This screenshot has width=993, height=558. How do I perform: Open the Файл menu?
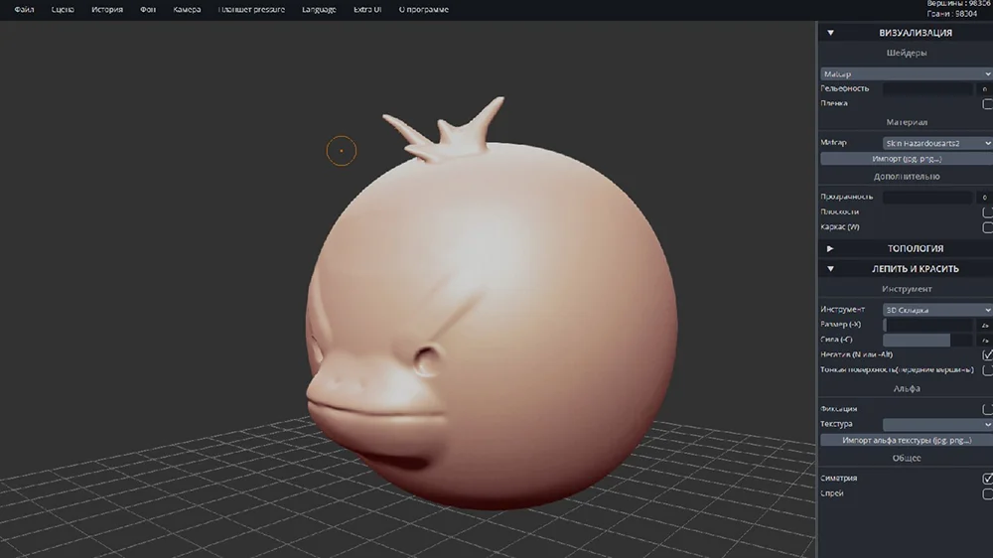click(x=24, y=10)
